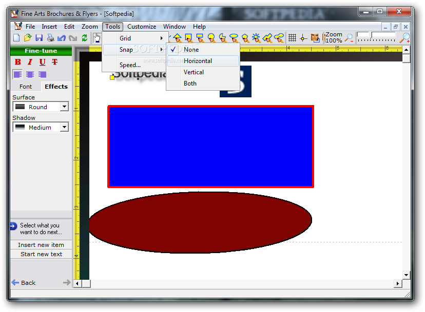Open the Customize menu
425x312 pixels.
142,27
